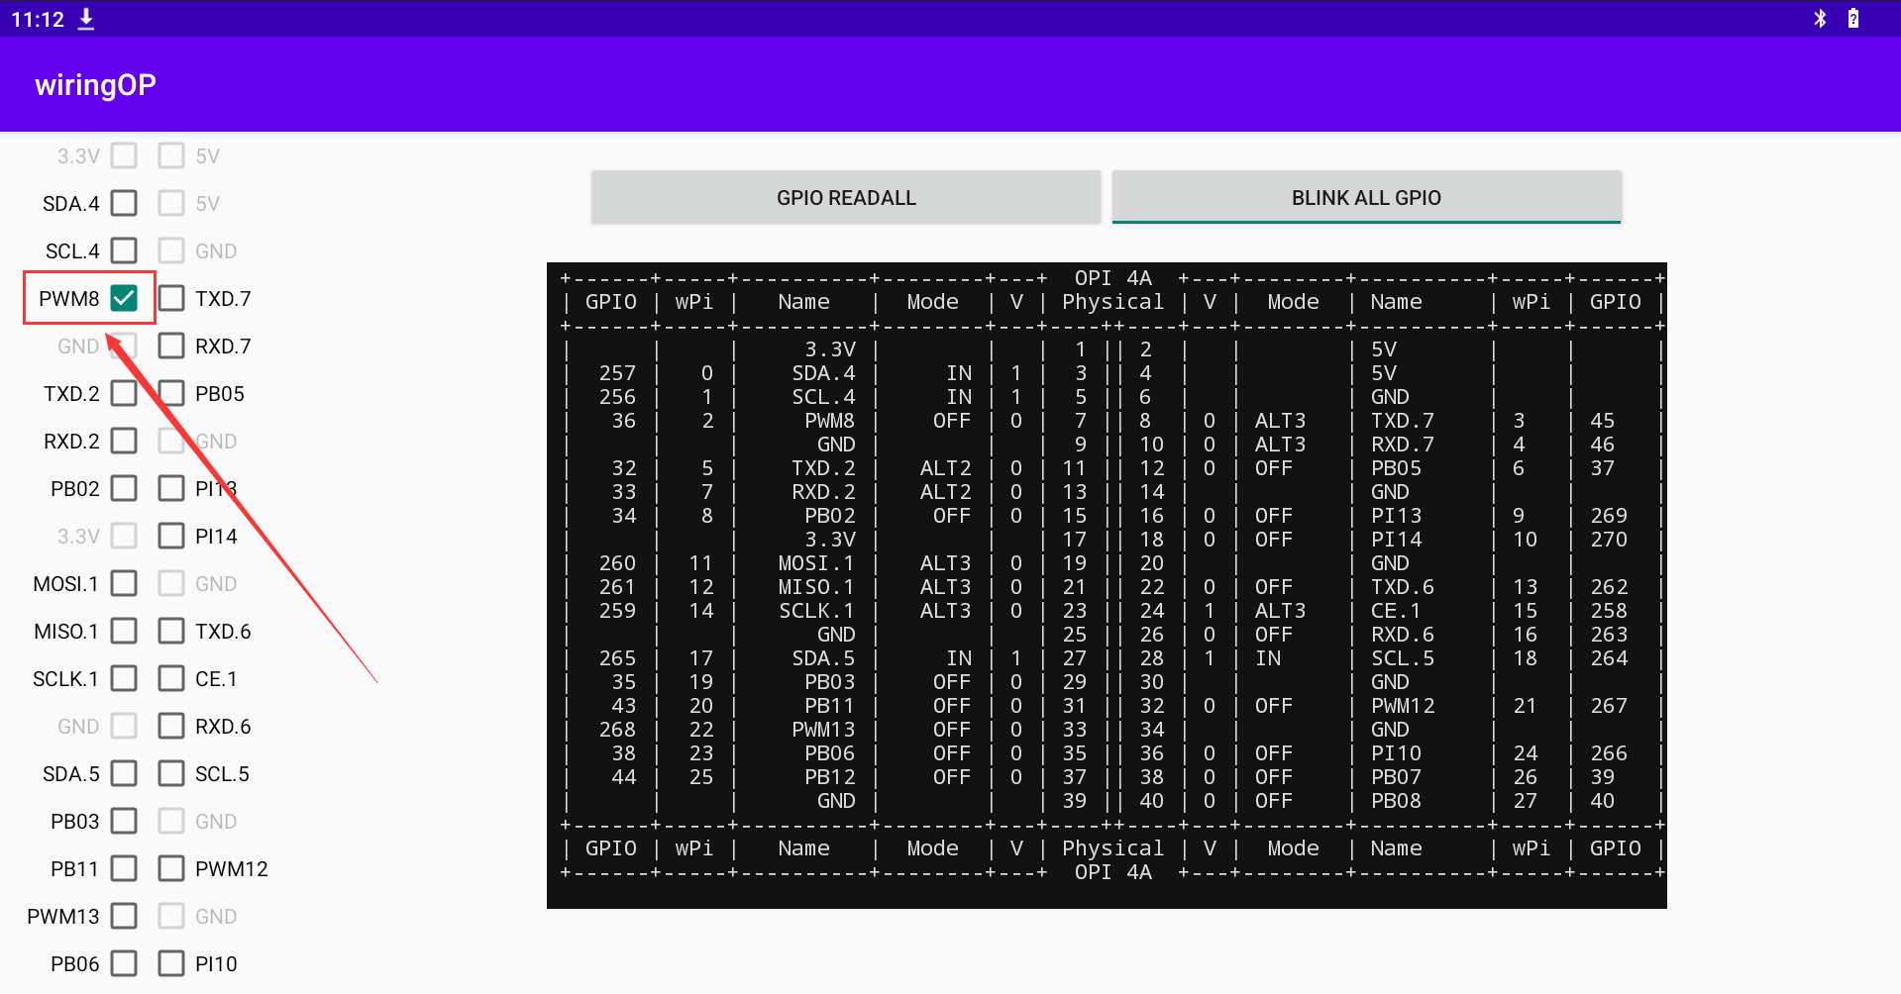The image size is (1901, 994).
Task: Uncheck the PWM8 checkbox
Action: (124, 298)
